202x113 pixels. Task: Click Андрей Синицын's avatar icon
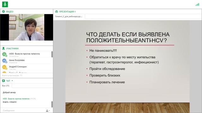pyautogui.click(x=4, y=67)
